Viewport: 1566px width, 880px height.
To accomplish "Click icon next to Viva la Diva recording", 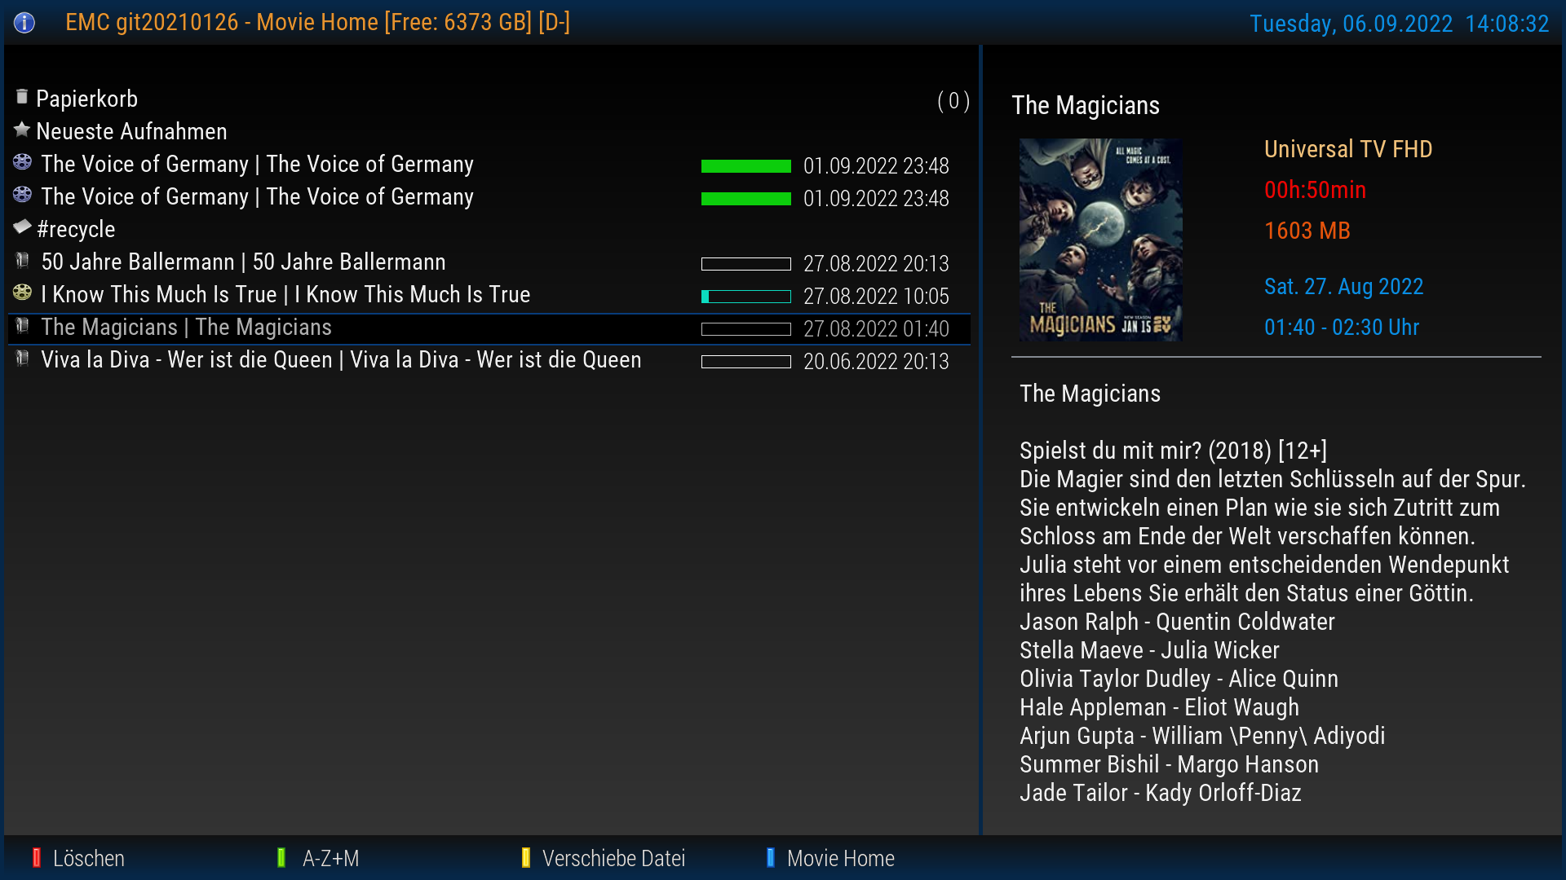I will [22, 358].
